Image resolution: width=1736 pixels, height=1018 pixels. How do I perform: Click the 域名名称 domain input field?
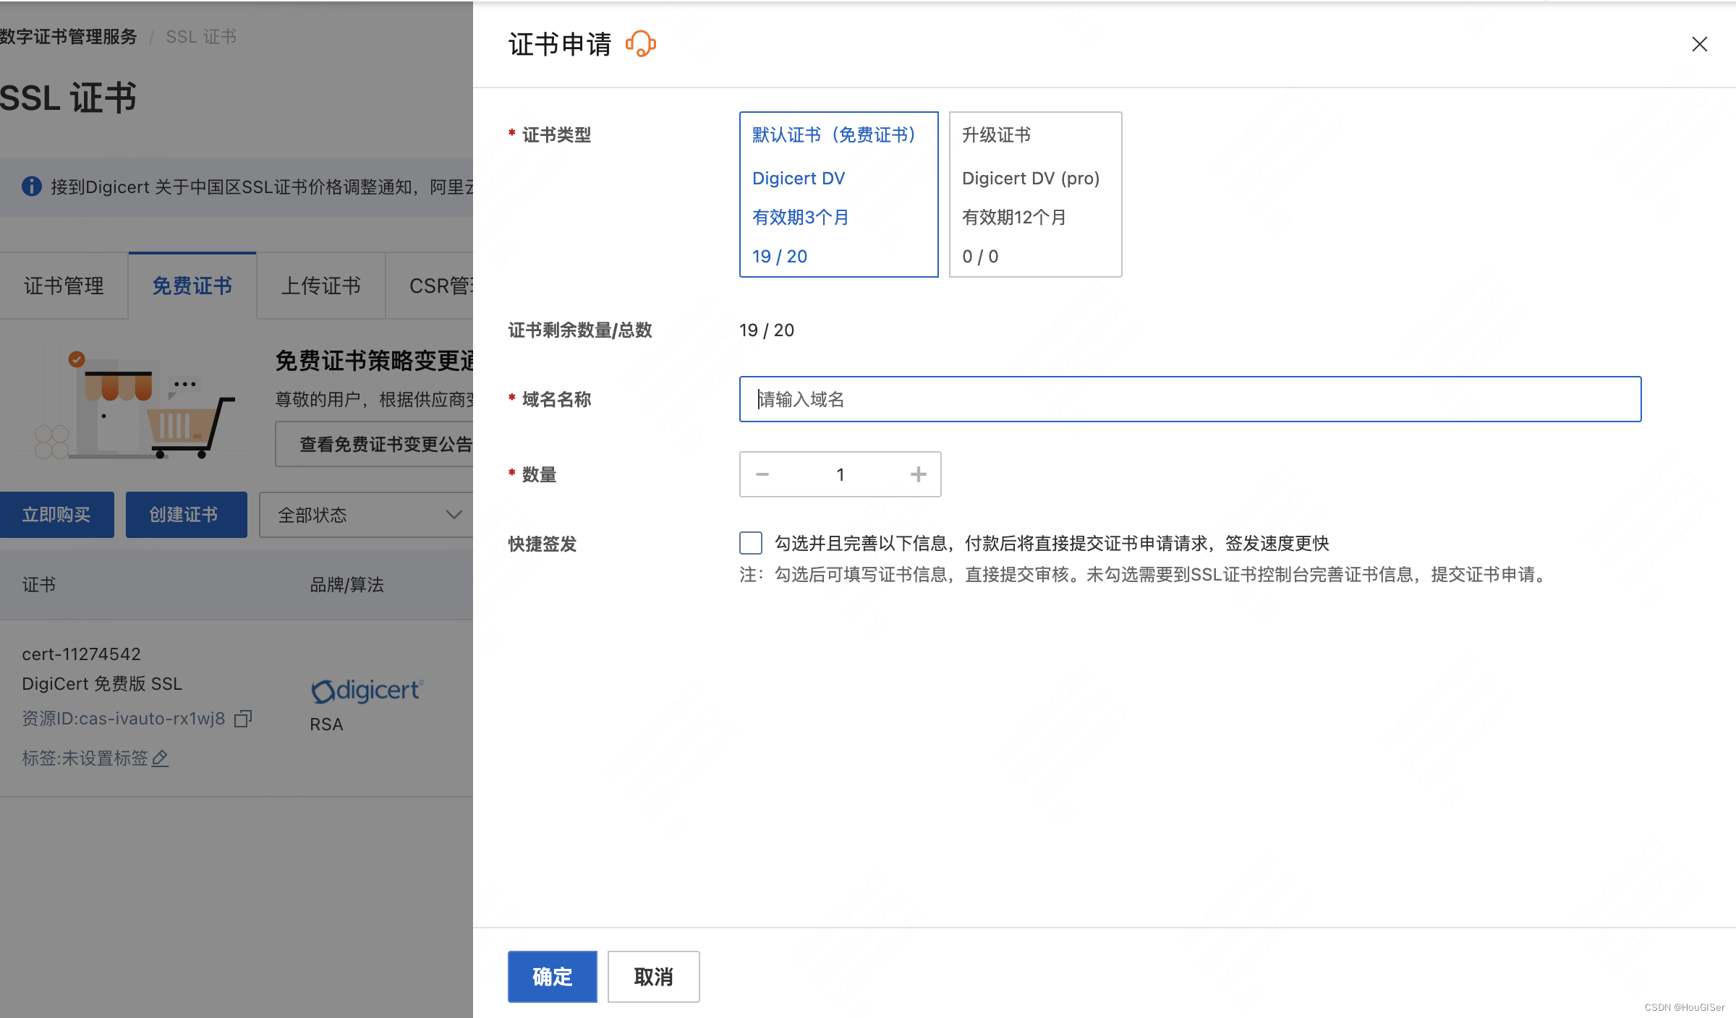[1190, 399]
